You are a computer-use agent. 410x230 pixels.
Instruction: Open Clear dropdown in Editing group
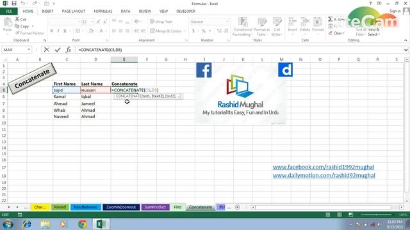[x=337, y=33]
